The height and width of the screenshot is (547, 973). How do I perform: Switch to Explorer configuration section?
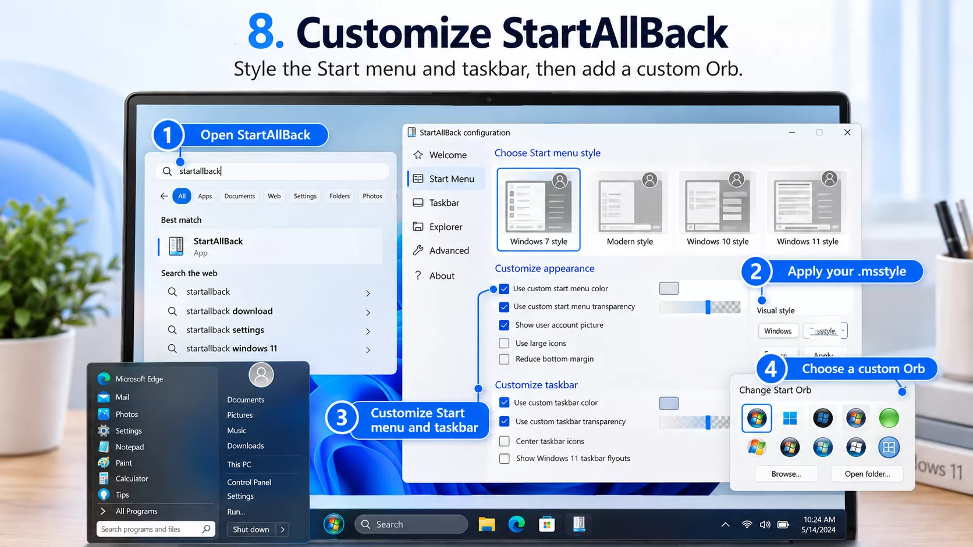pyautogui.click(x=445, y=227)
